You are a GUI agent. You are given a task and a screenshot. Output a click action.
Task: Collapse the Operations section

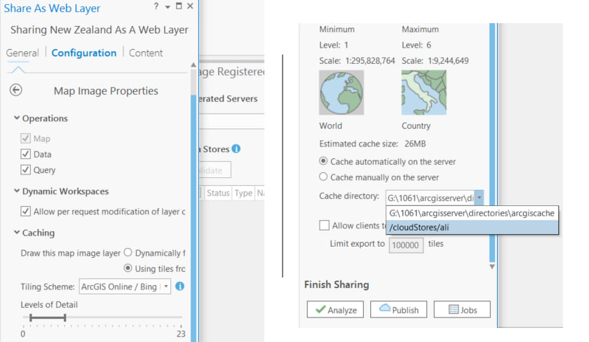(17, 118)
